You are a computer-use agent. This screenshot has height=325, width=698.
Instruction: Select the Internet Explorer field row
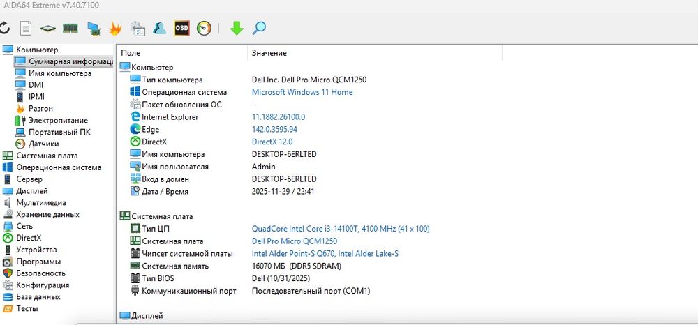coord(170,117)
